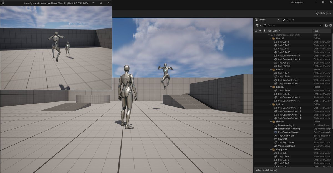Viewport: 333px width, 173px height.
Task: Click the DirectionalLight actor icon
Action: (276, 125)
